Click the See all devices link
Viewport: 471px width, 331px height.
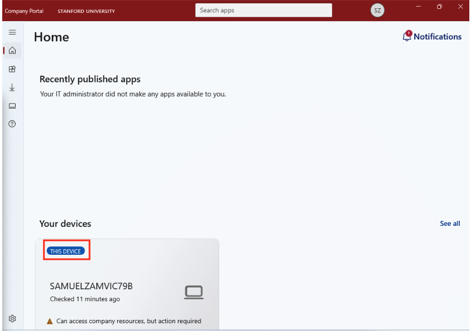[x=450, y=223]
